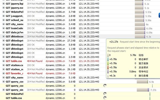This screenshot has height=100, width=160.
Task: Click loading spinner of pending query_co request
Action: click(105, 86)
